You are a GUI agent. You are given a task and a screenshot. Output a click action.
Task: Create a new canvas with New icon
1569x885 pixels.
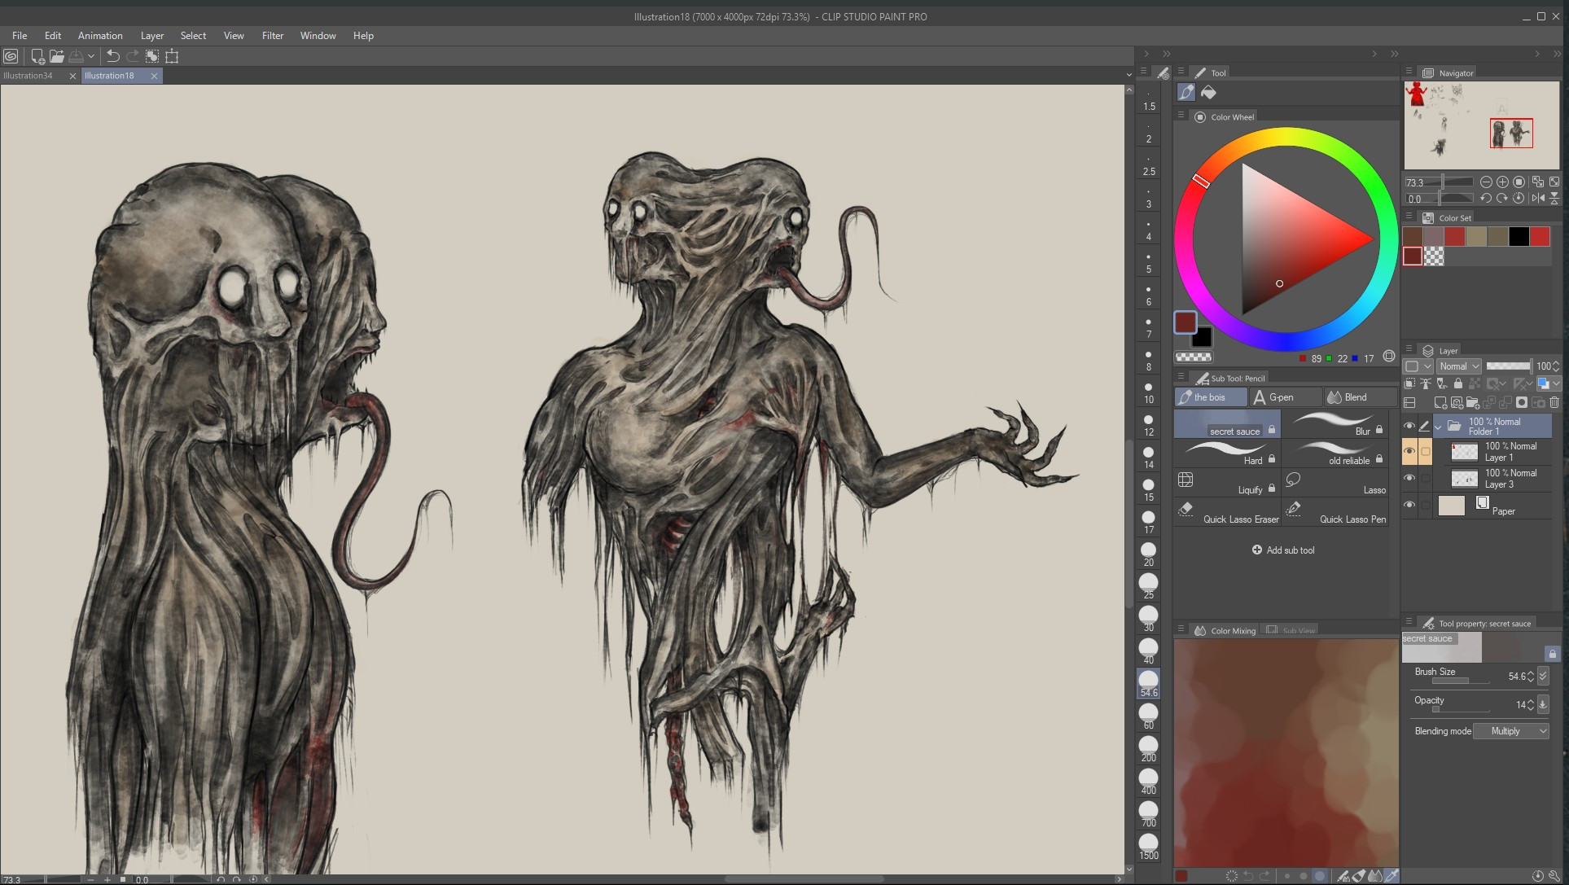37,56
